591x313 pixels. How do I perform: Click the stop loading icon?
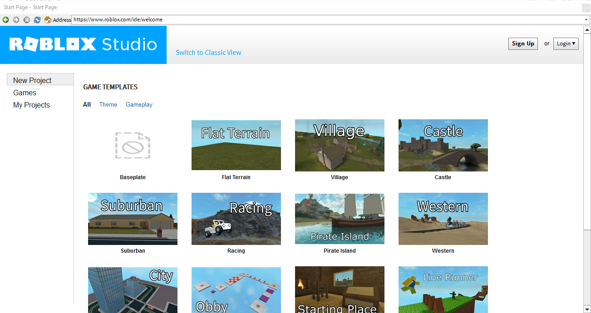click(27, 20)
